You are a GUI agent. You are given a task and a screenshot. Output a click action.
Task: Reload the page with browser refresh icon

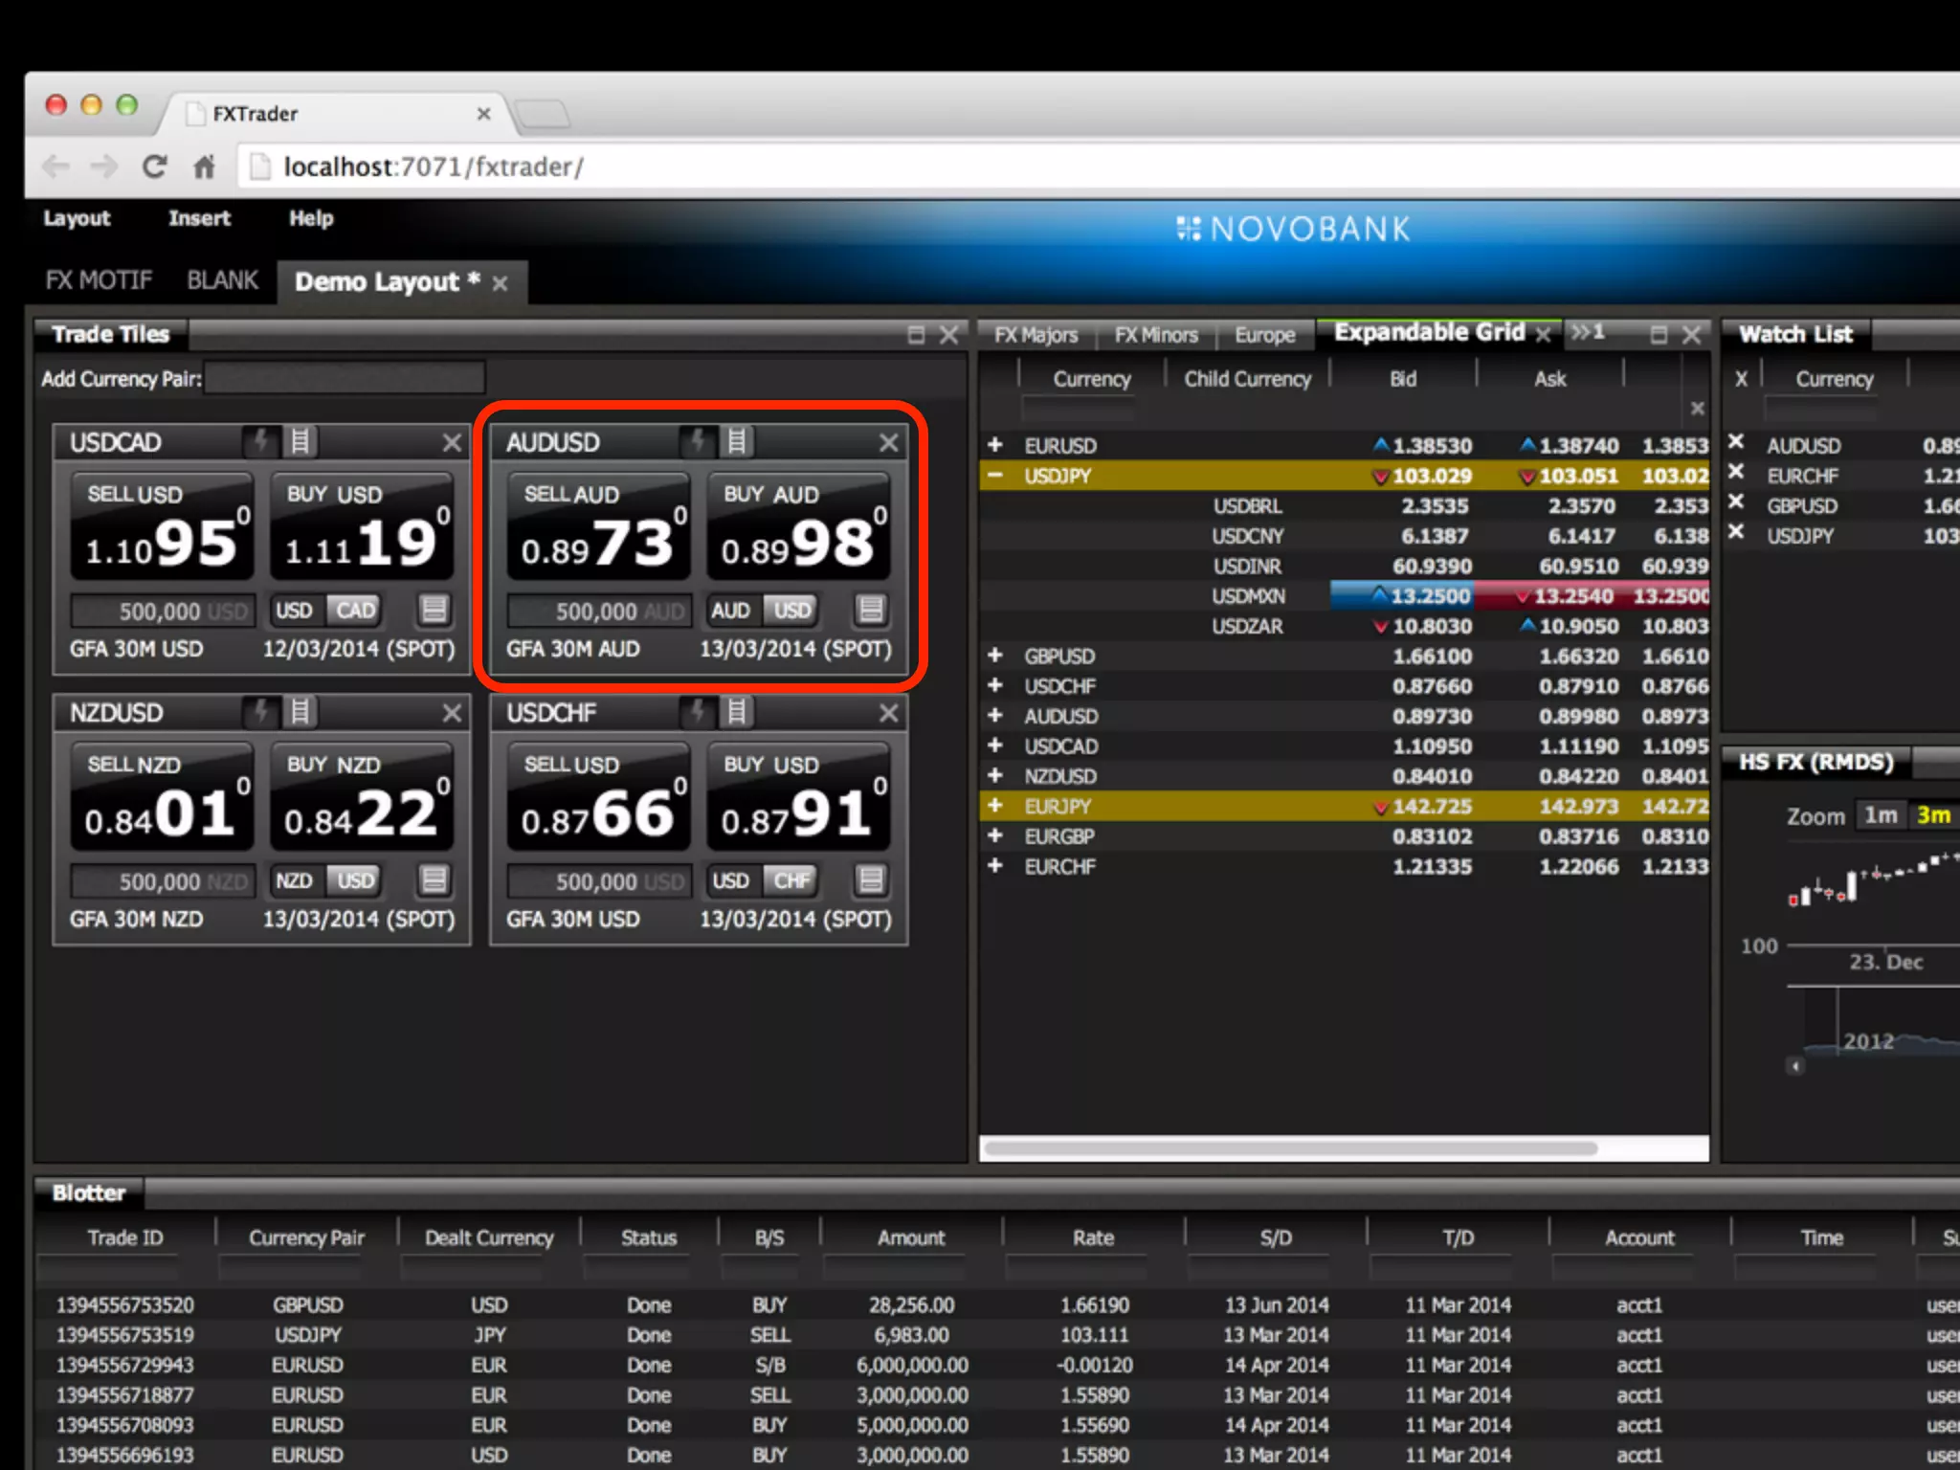(155, 167)
